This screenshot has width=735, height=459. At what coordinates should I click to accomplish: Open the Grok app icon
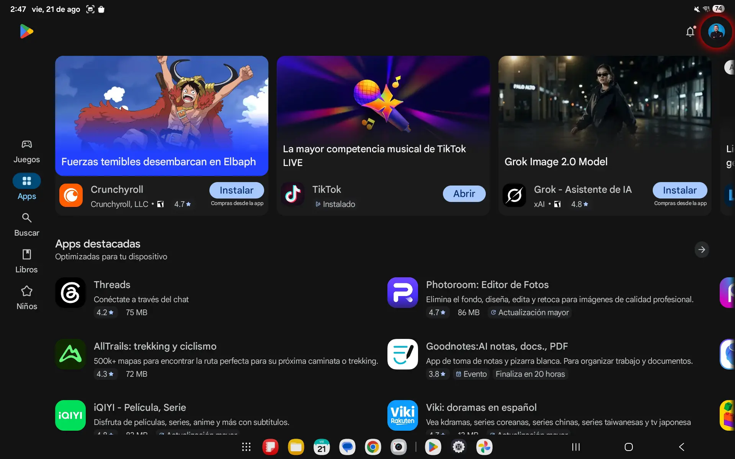(x=514, y=195)
